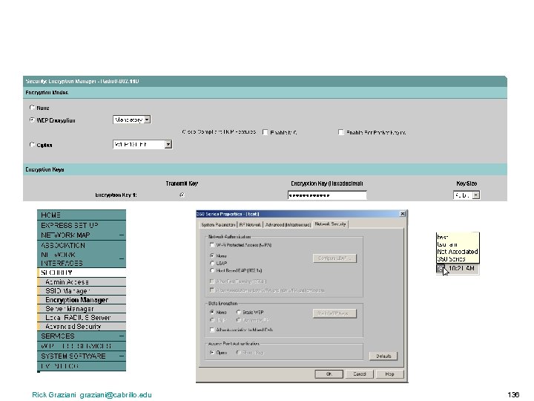Screen dimensions: 534x401
Task: Expand the SERVICES menu section
Action: click(x=122, y=336)
